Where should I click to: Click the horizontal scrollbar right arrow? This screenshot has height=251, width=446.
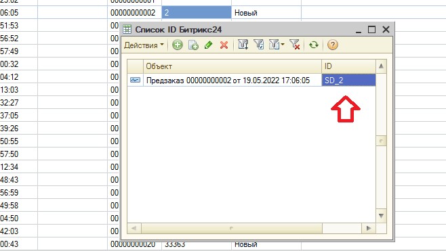(x=369, y=228)
